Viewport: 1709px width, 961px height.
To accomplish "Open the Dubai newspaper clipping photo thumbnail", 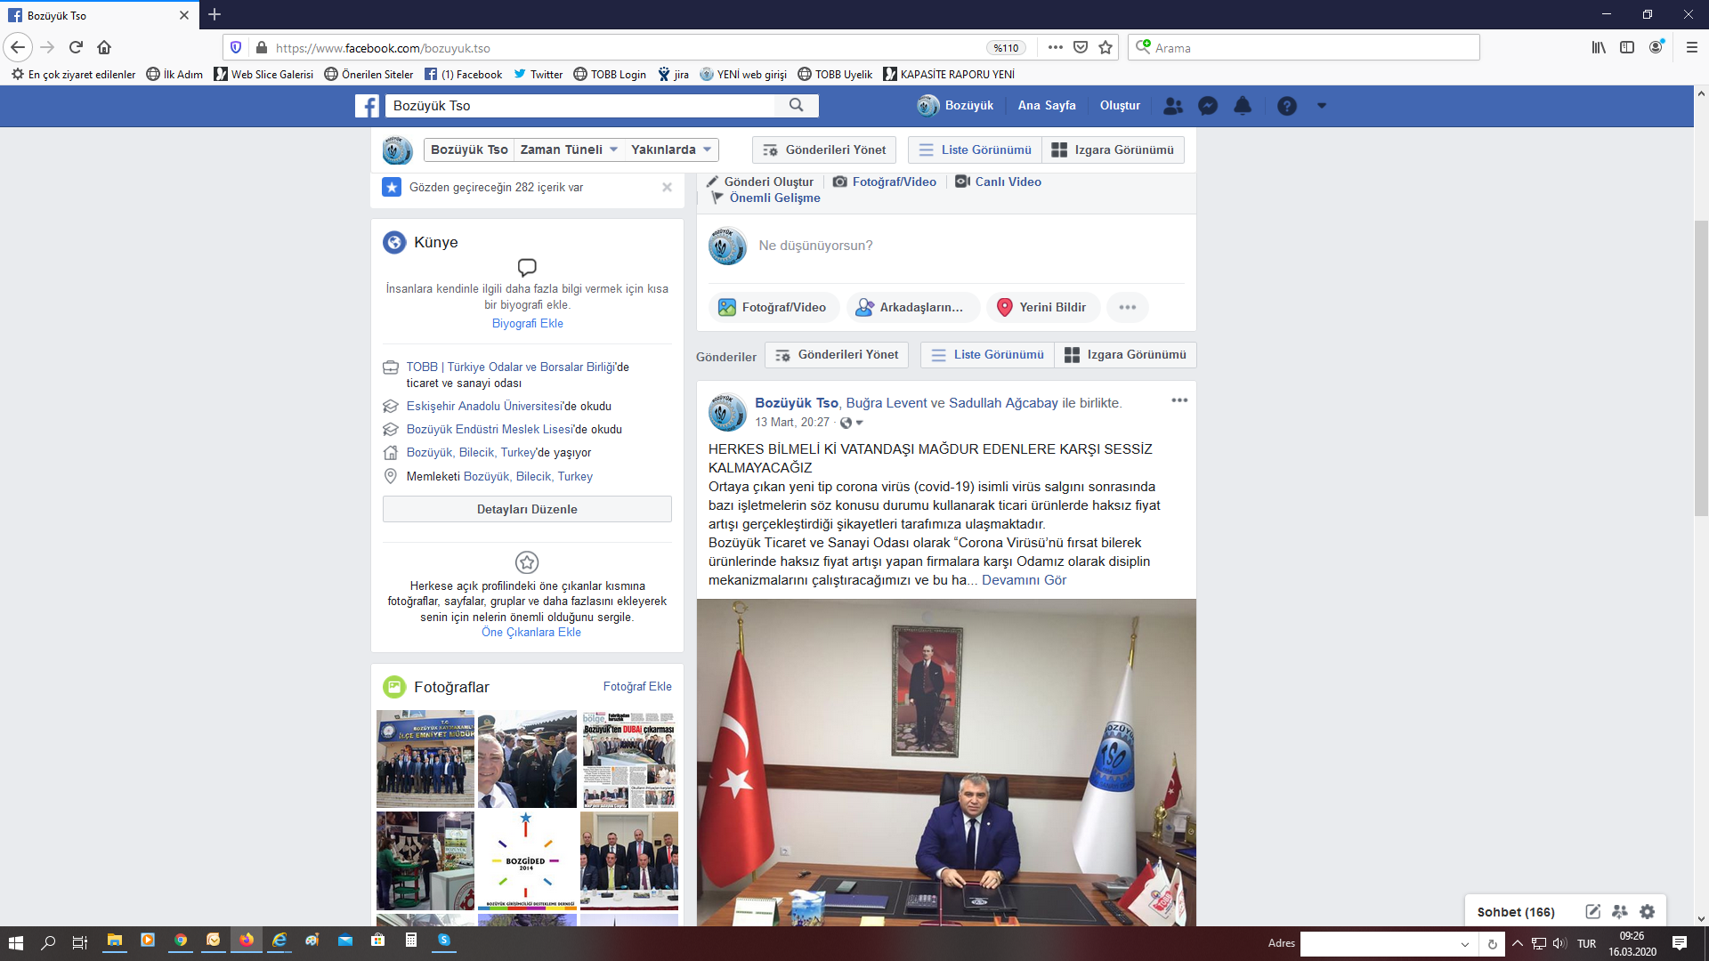I will coord(629,759).
